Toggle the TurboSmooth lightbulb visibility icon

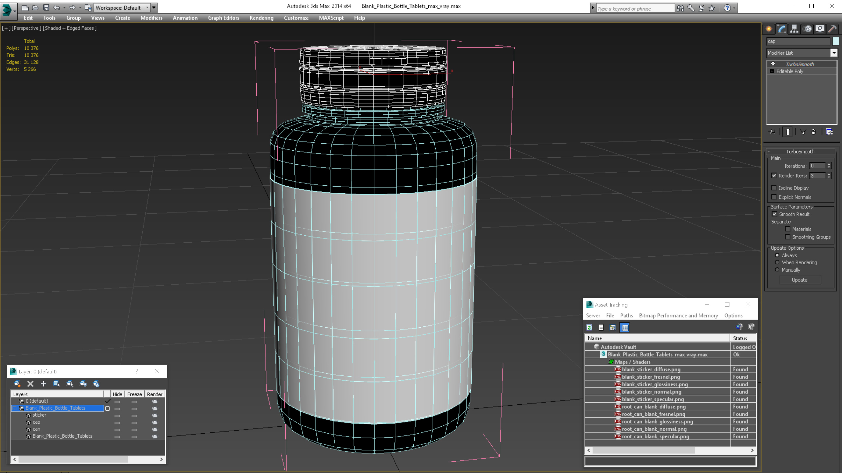pos(773,64)
